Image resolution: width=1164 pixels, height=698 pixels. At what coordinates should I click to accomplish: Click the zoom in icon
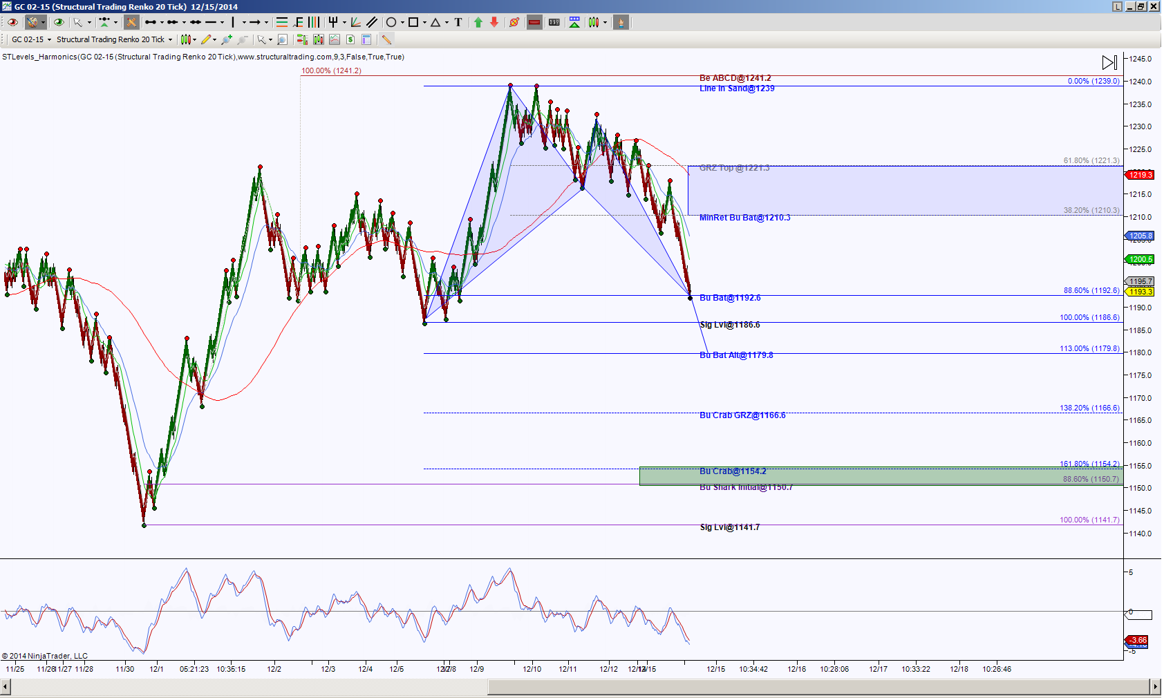coord(227,39)
